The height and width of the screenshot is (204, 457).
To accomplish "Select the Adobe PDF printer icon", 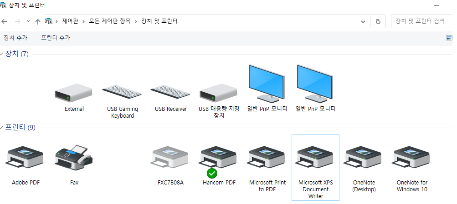I will tap(25, 157).
